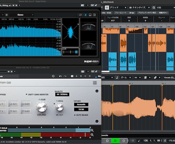Screen dimensions: 175x144
Task: Click the camera snapshot icon in SuperVision header
Action: [x=83, y=5]
